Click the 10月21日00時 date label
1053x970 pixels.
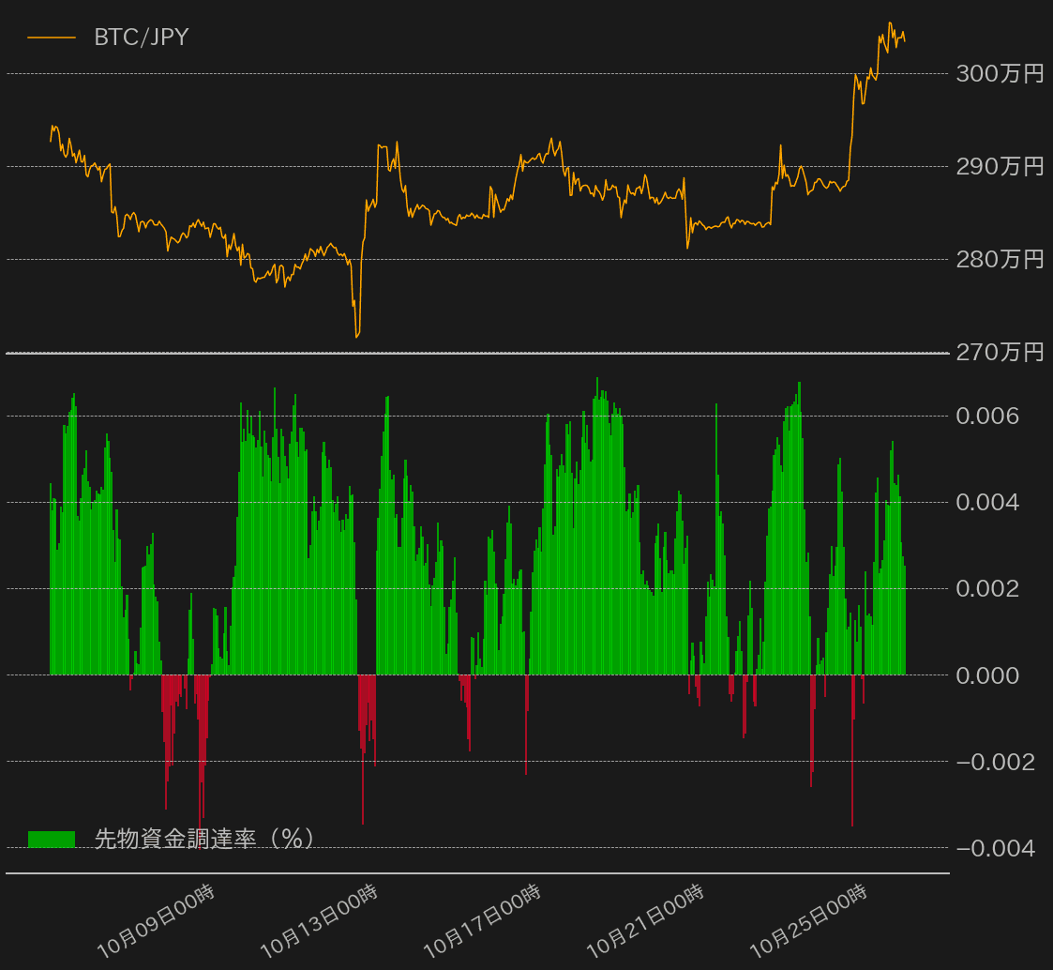click(x=645, y=921)
